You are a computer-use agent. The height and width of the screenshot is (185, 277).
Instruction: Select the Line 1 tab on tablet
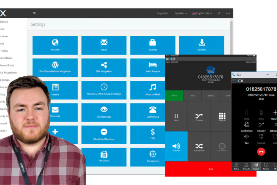(174, 95)
